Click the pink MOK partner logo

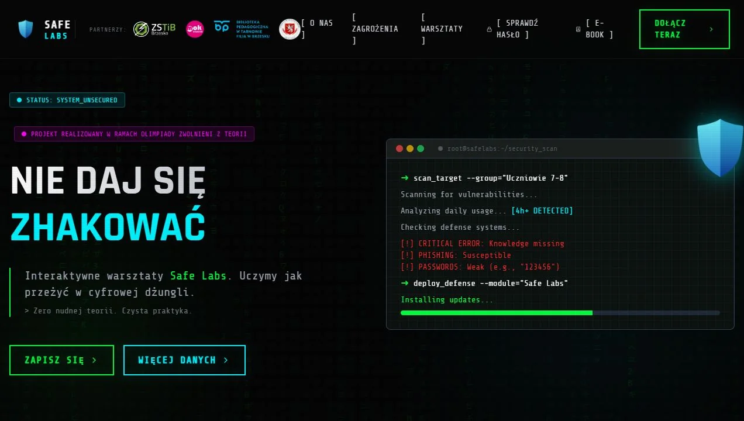click(195, 29)
